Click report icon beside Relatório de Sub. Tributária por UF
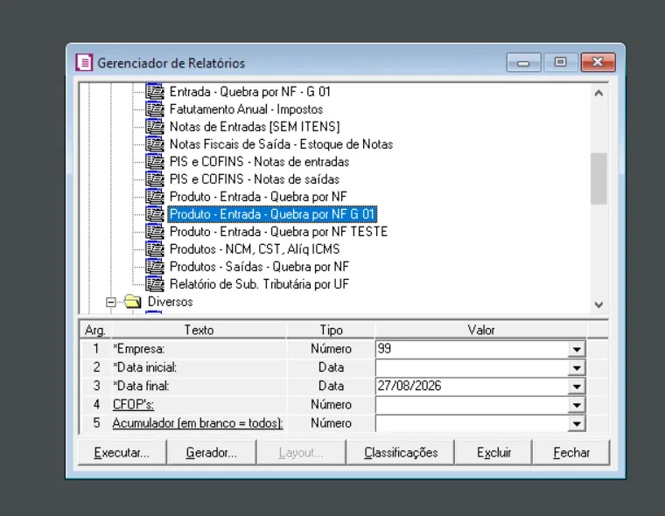665x516 pixels. [x=155, y=284]
